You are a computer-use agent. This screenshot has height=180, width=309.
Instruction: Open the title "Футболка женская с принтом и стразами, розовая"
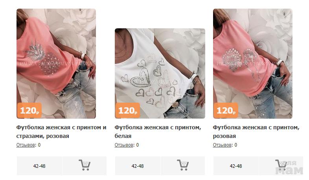[61, 132]
